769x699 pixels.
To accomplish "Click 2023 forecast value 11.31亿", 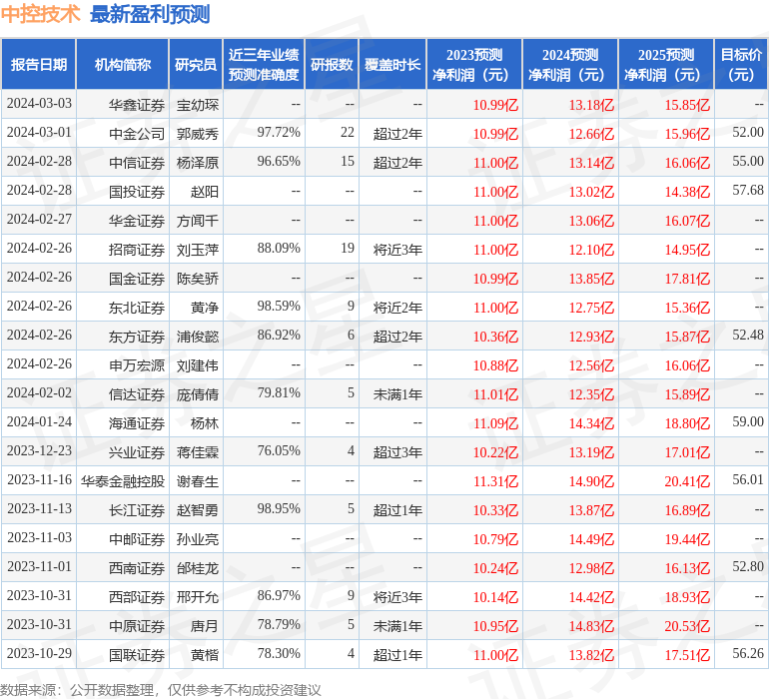I will tap(495, 481).
